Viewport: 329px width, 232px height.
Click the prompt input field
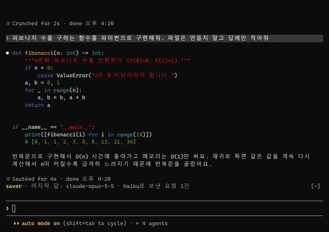164,209
